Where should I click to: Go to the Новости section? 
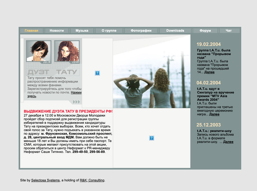(x=57, y=30)
